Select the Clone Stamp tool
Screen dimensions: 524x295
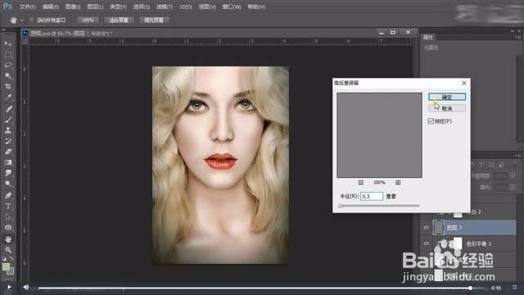8,130
